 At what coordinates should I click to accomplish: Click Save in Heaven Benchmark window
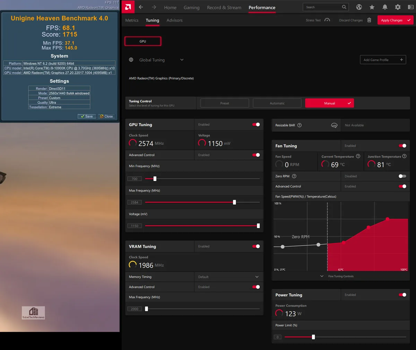pos(87,116)
